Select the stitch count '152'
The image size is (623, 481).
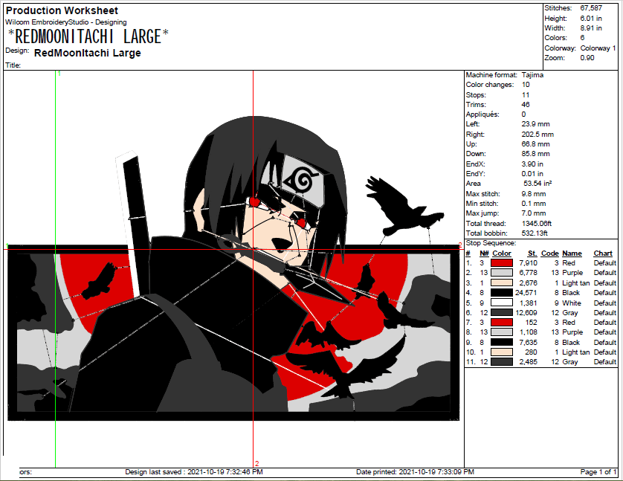coord(532,323)
